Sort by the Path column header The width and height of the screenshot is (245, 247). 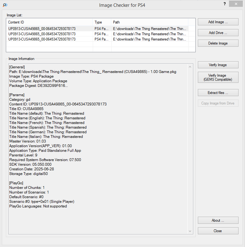[x=150, y=22]
